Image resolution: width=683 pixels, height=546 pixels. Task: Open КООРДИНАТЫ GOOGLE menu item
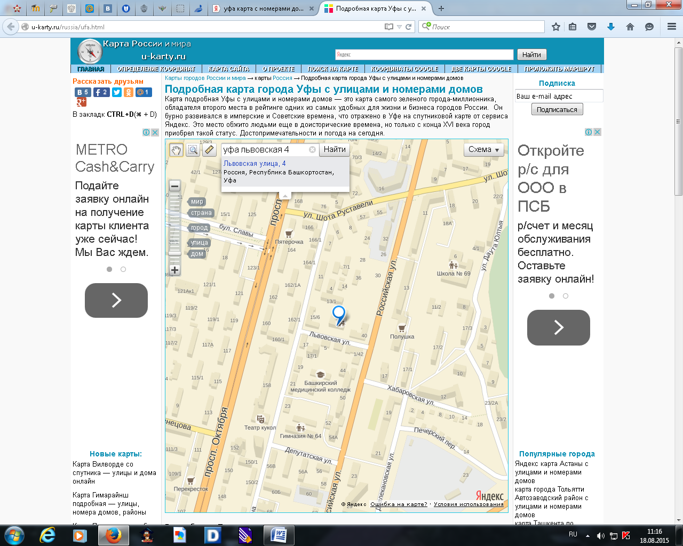pyautogui.click(x=405, y=69)
